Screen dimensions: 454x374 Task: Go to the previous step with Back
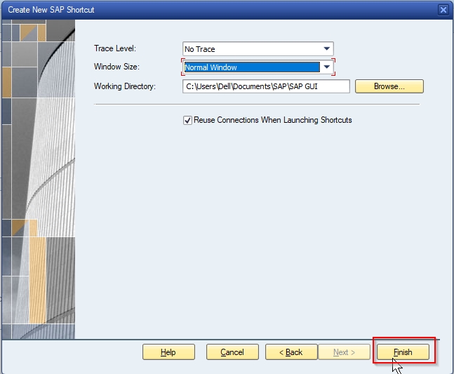[x=291, y=352]
